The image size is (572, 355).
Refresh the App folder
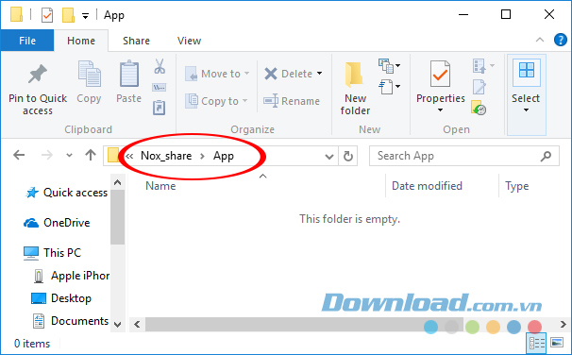tap(348, 156)
